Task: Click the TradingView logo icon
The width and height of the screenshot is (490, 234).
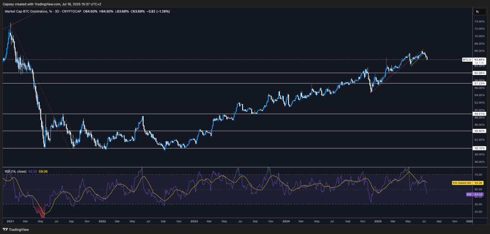Action: 6,228
